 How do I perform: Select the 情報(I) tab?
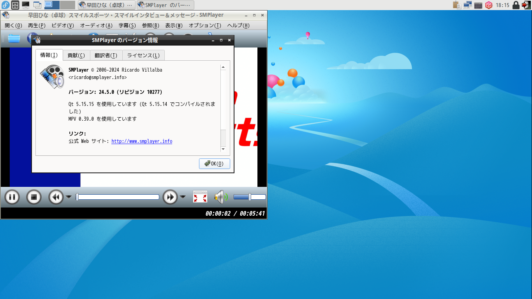[x=49, y=55]
